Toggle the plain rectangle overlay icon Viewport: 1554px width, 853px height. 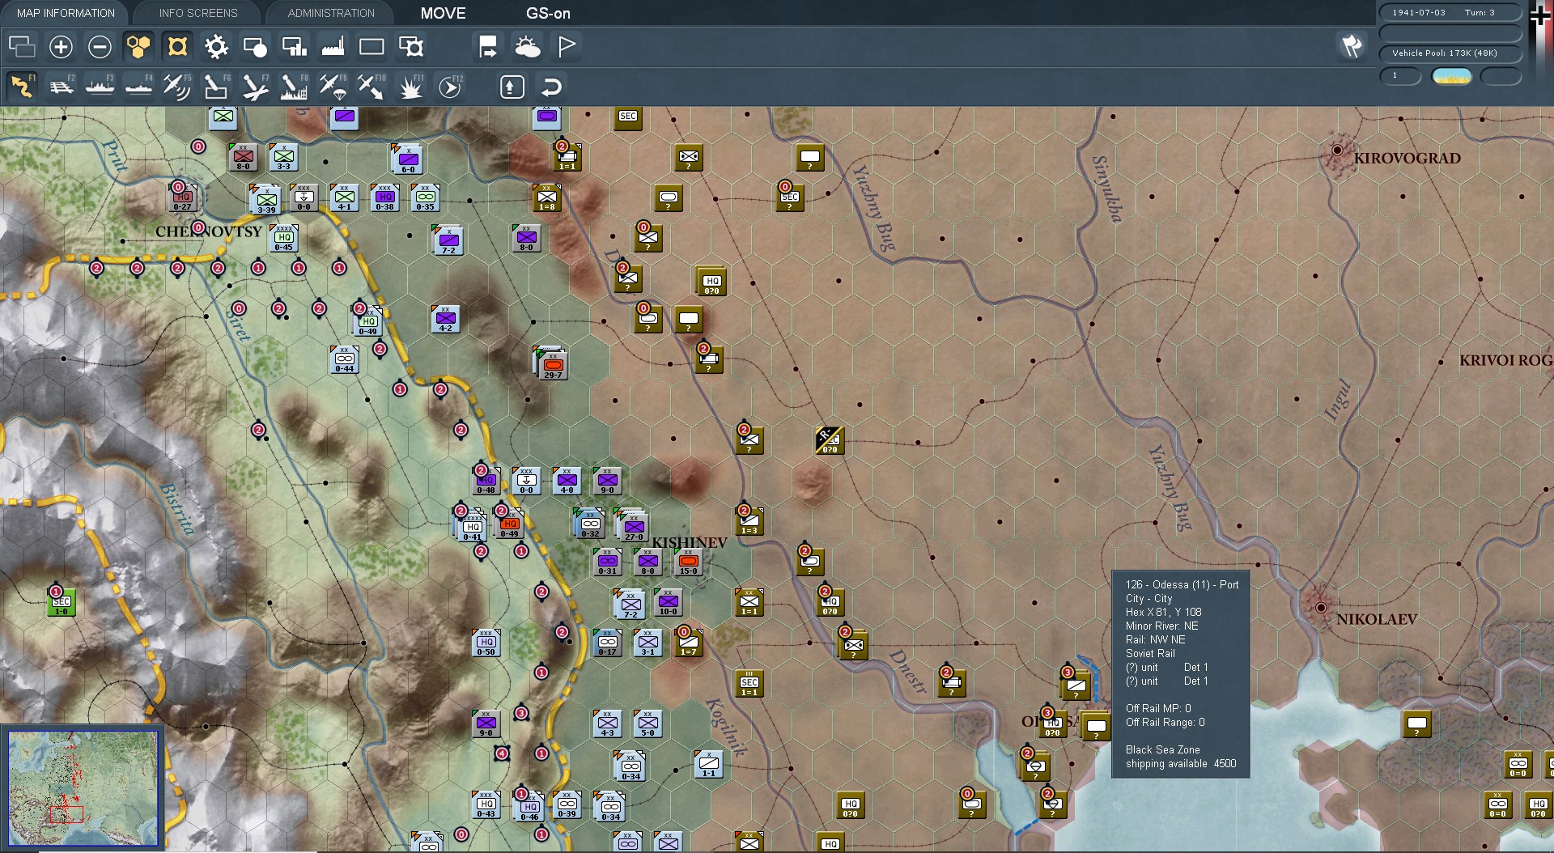(372, 47)
